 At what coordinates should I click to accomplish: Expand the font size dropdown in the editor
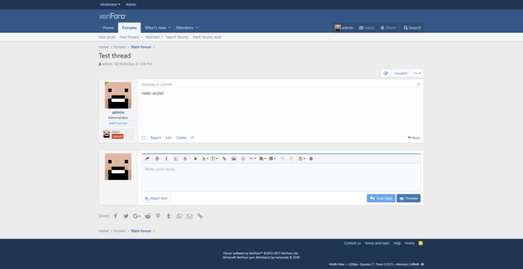coord(214,158)
